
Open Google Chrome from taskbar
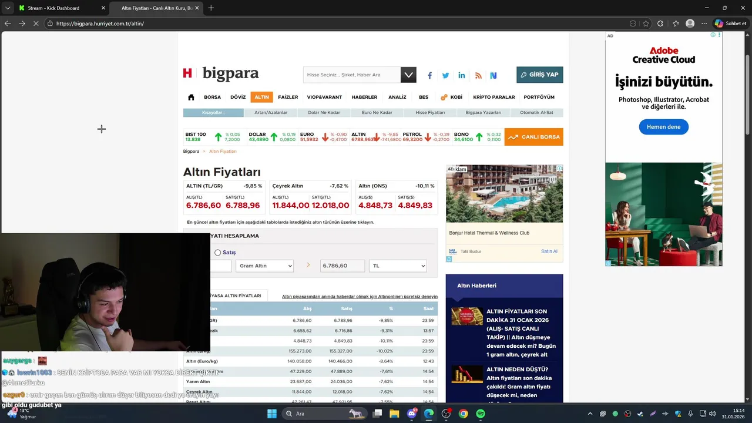click(x=464, y=414)
